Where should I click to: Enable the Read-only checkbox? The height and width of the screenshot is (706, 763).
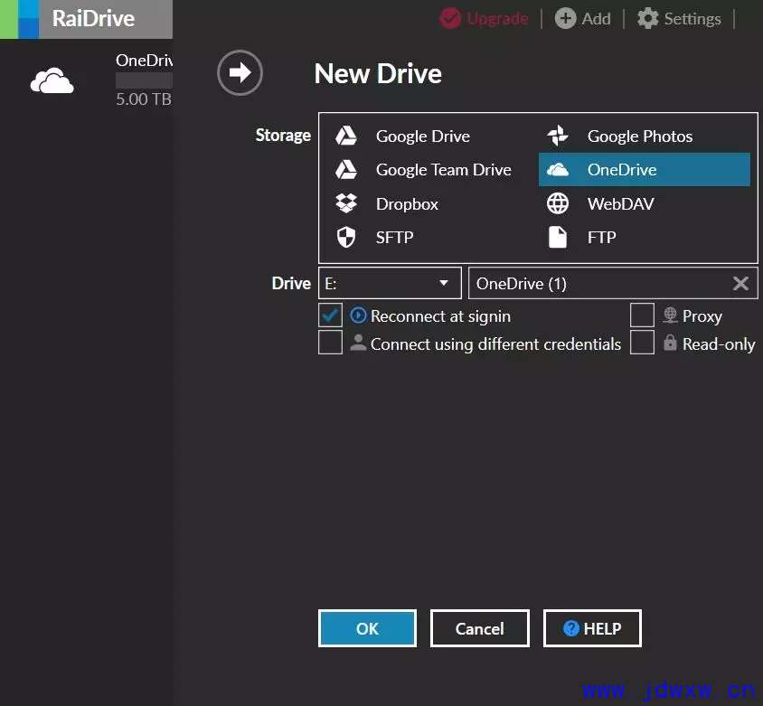click(x=642, y=343)
